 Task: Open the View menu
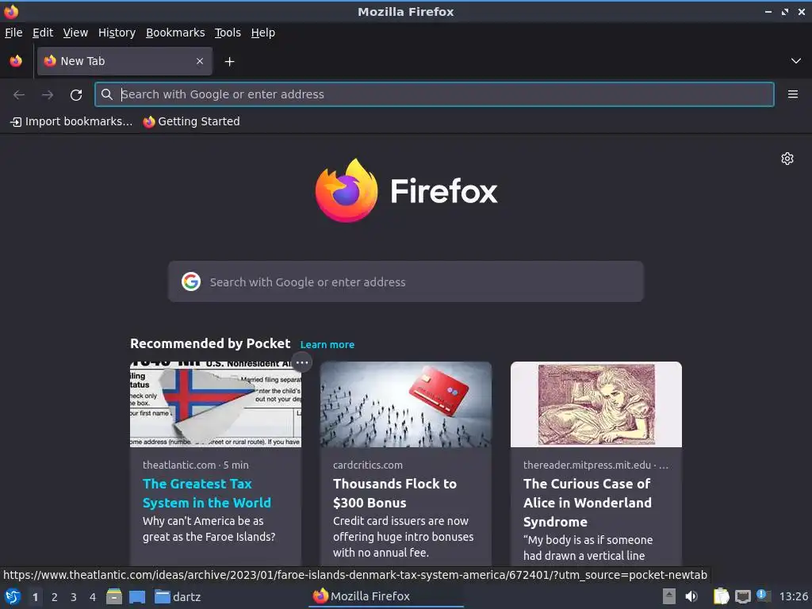[x=75, y=33]
